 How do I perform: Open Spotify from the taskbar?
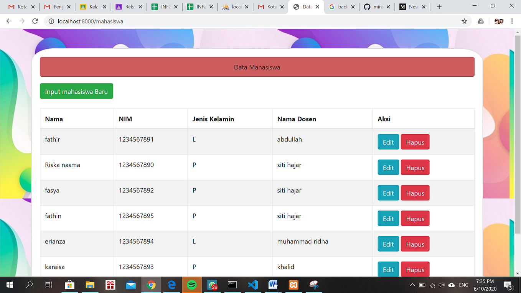(192, 285)
